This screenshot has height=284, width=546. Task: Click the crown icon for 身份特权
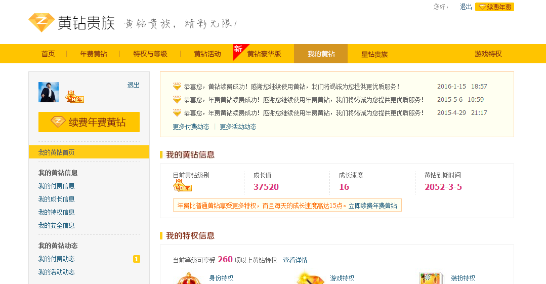189,278
